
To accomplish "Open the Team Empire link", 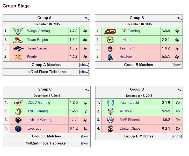I will coord(38,40).
